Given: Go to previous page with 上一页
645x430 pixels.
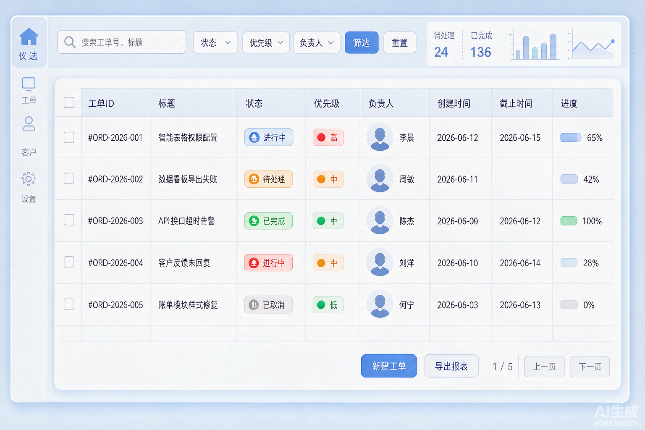Looking at the screenshot, I should coord(544,367).
